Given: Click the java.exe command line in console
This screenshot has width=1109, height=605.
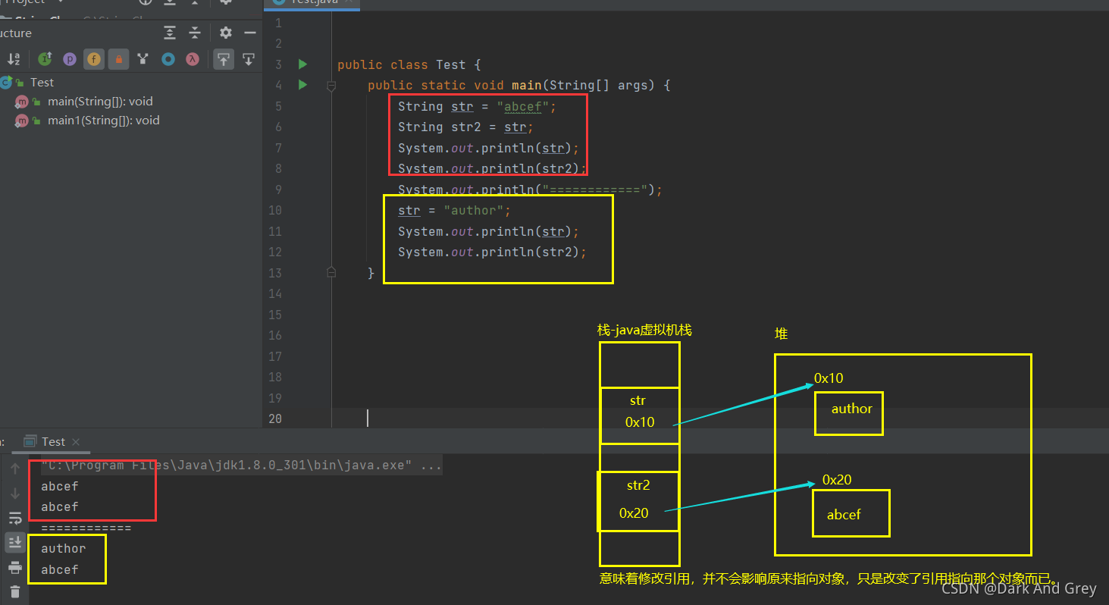Looking at the screenshot, I should click(241, 466).
